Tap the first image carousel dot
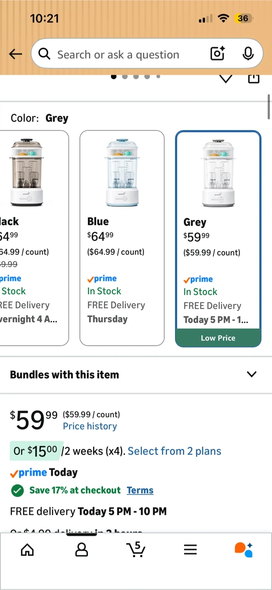This screenshot has width=272, height=590. point(114,76)
